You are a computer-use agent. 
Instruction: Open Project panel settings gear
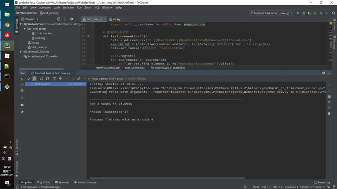click(x=72, y=19)
